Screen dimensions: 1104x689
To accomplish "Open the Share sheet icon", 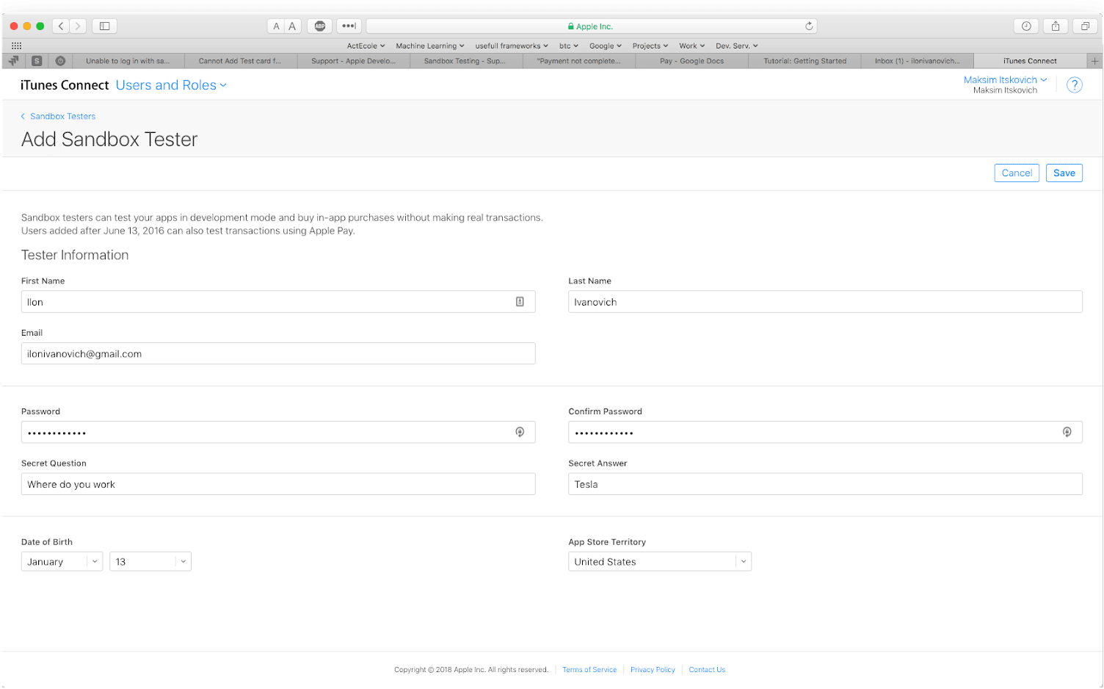I will 1056,26.
